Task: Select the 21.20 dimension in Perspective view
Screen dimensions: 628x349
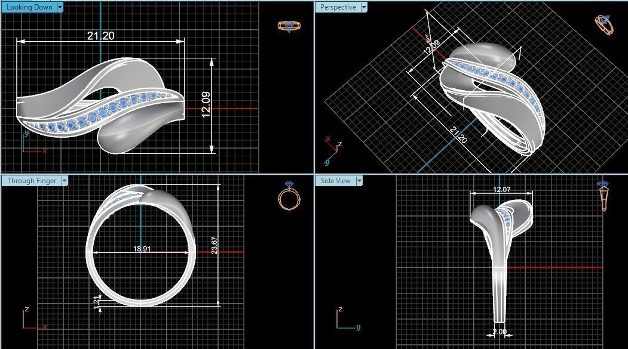Action: (x=458, y=135)
